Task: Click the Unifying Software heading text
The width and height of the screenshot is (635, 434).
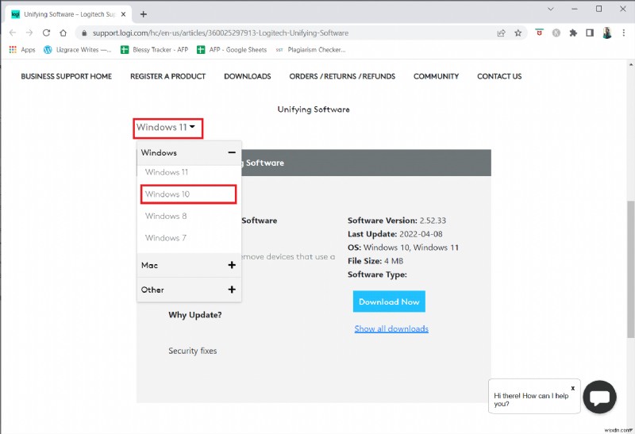Action: click(x=313, y=109)
